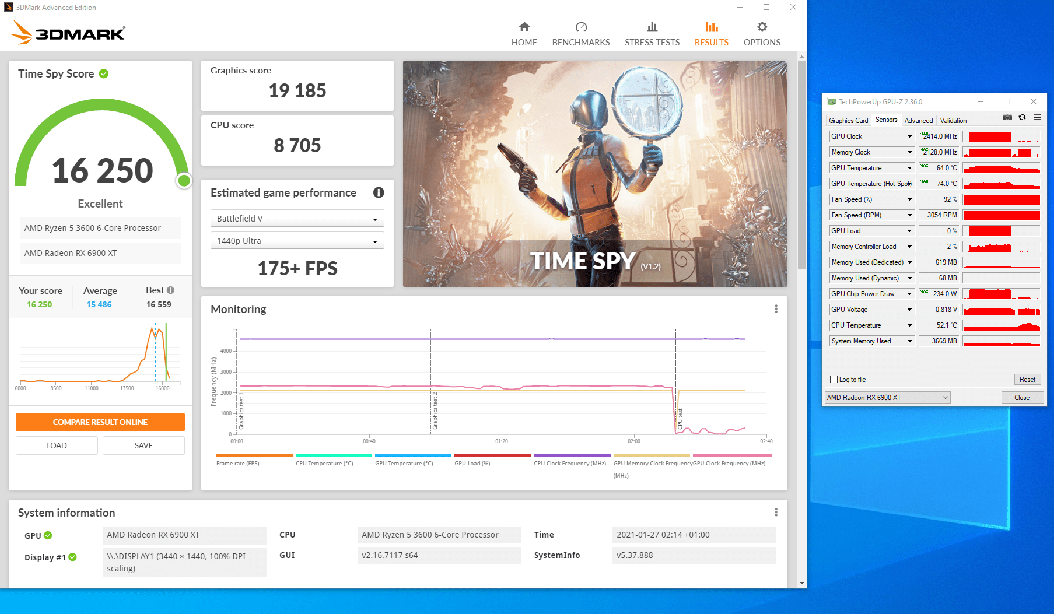
Task: Open the Monitoring panel three-dot menu
Action: [776, 309]
